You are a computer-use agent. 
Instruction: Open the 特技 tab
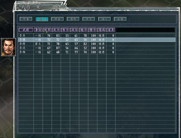coord(57,19)
